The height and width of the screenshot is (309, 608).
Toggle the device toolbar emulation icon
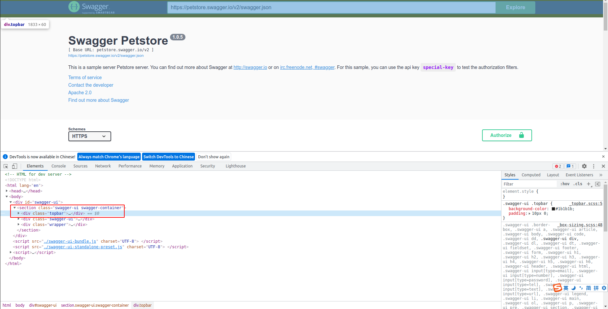(14, 166)
